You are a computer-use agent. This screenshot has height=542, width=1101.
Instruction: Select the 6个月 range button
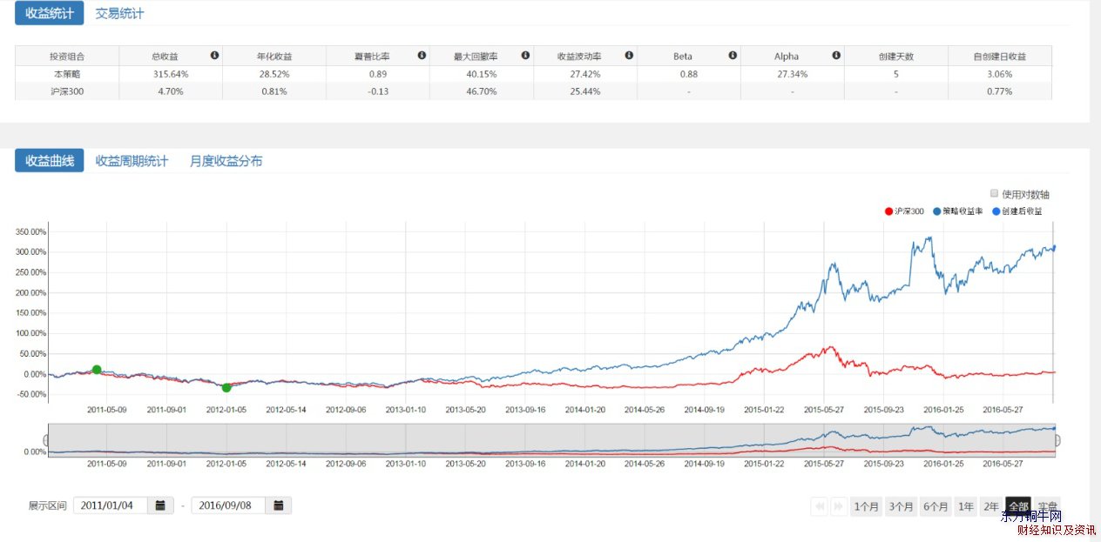(x=936, y=506)
